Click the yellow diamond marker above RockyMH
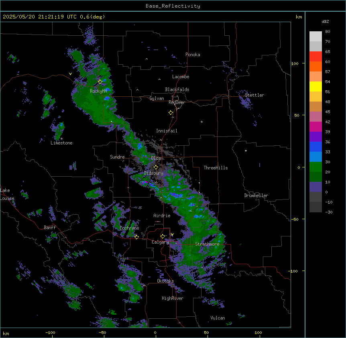The height and width of the screenshot is (338, 346). (x=100, y=82)
